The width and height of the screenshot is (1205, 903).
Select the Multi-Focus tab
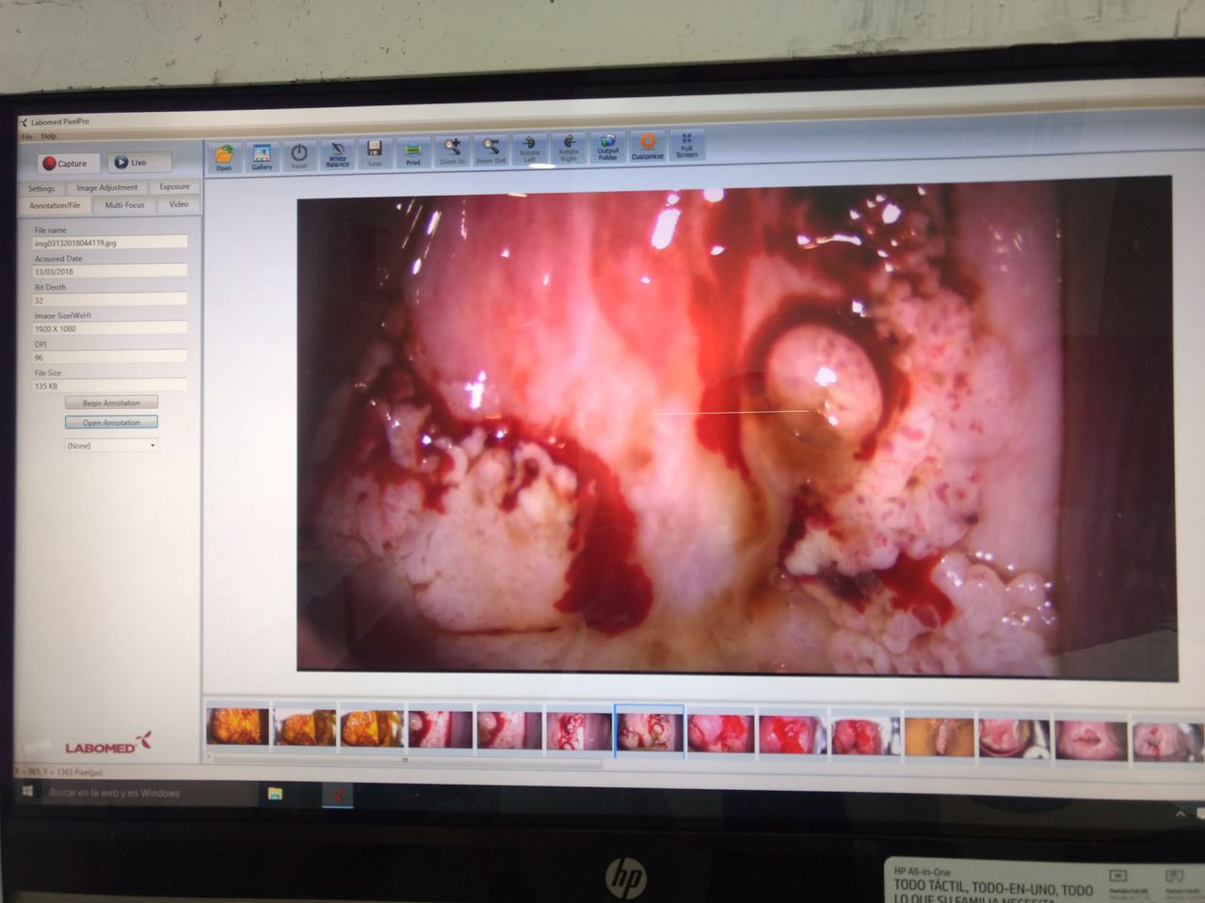click(x=124, y=205)
